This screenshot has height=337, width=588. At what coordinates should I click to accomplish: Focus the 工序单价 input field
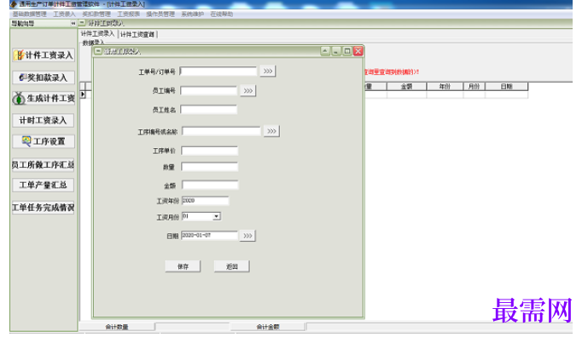[209, 151]
